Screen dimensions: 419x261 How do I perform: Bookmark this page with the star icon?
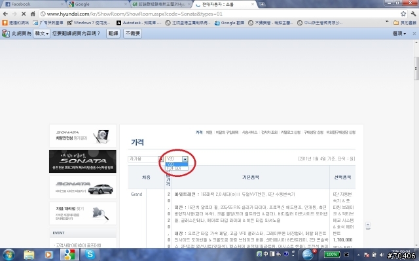pyautogui.click(x=403, y=14)
